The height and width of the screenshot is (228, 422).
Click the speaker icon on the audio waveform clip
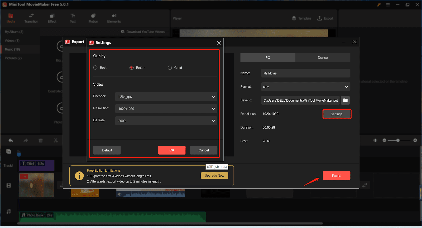tap(119, 194)
